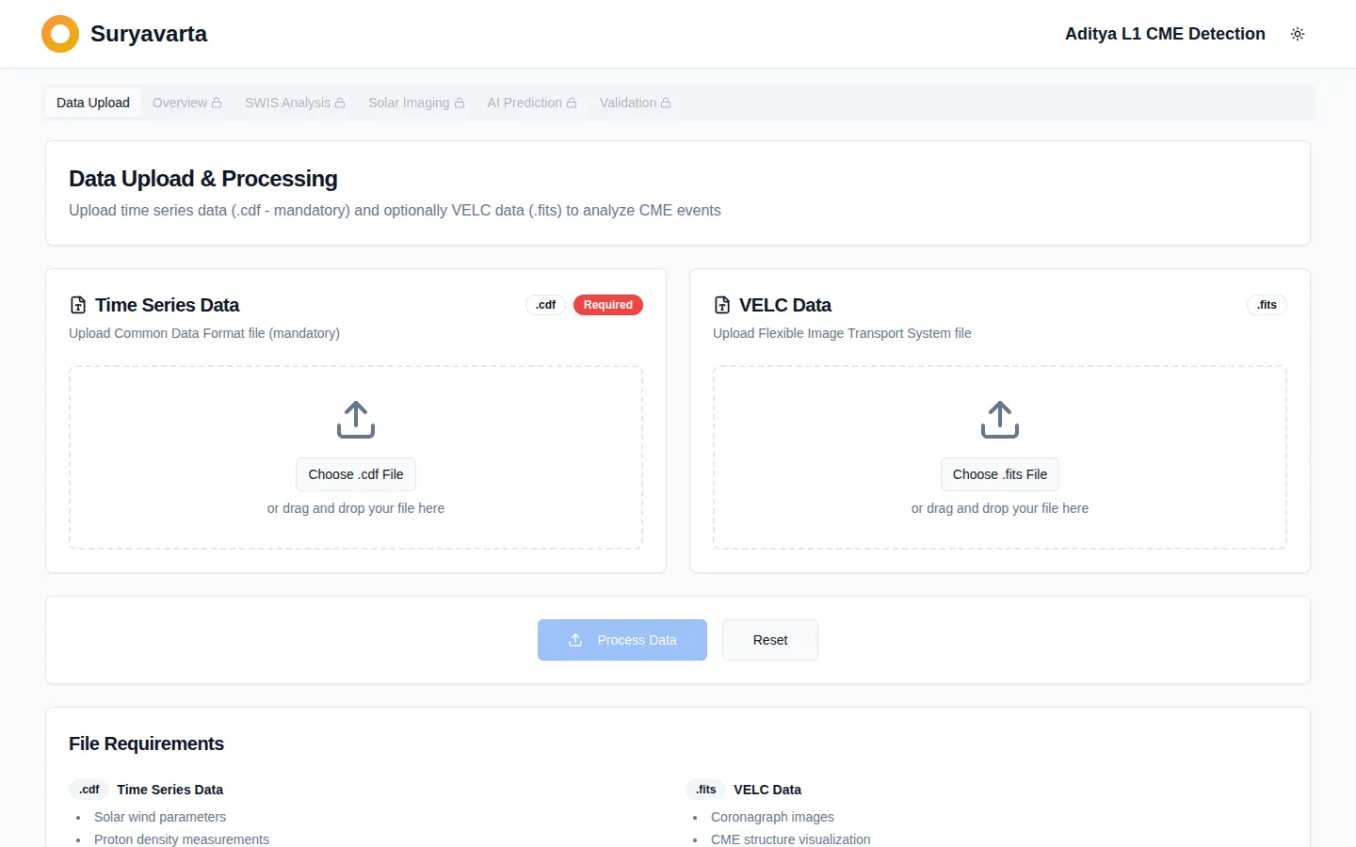This screenshot has height=847, width=1356.
Task: Click the .fits badge in VELC Data header
Action: click(x=1267, y=305)
